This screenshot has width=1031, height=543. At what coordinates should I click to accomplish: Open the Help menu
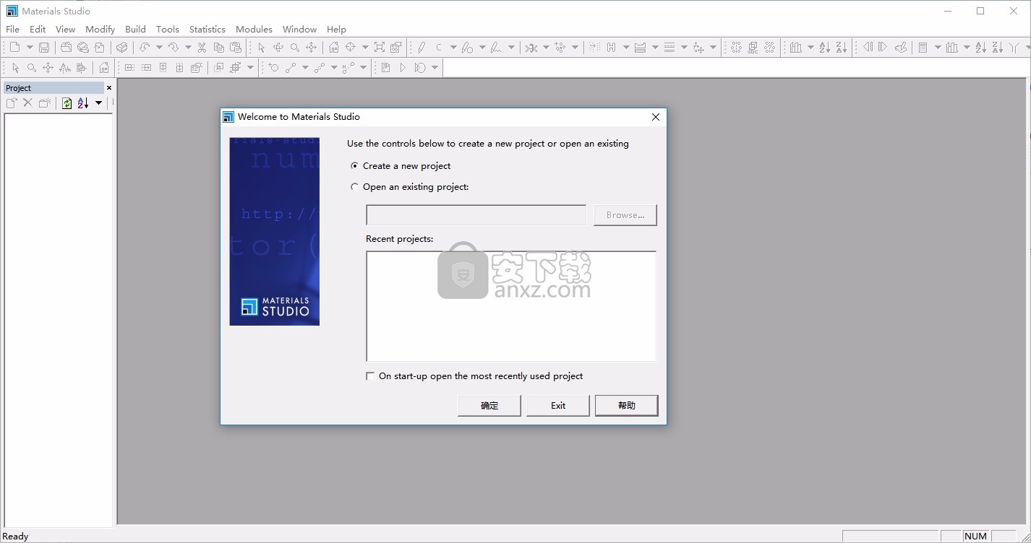336,29
